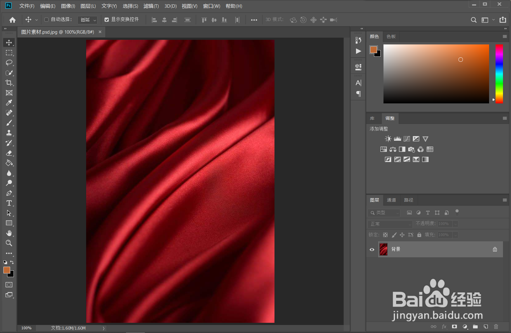Select the Quick Selection tool
This screenshot has height=333, width=511.
[x=9, y=73]
